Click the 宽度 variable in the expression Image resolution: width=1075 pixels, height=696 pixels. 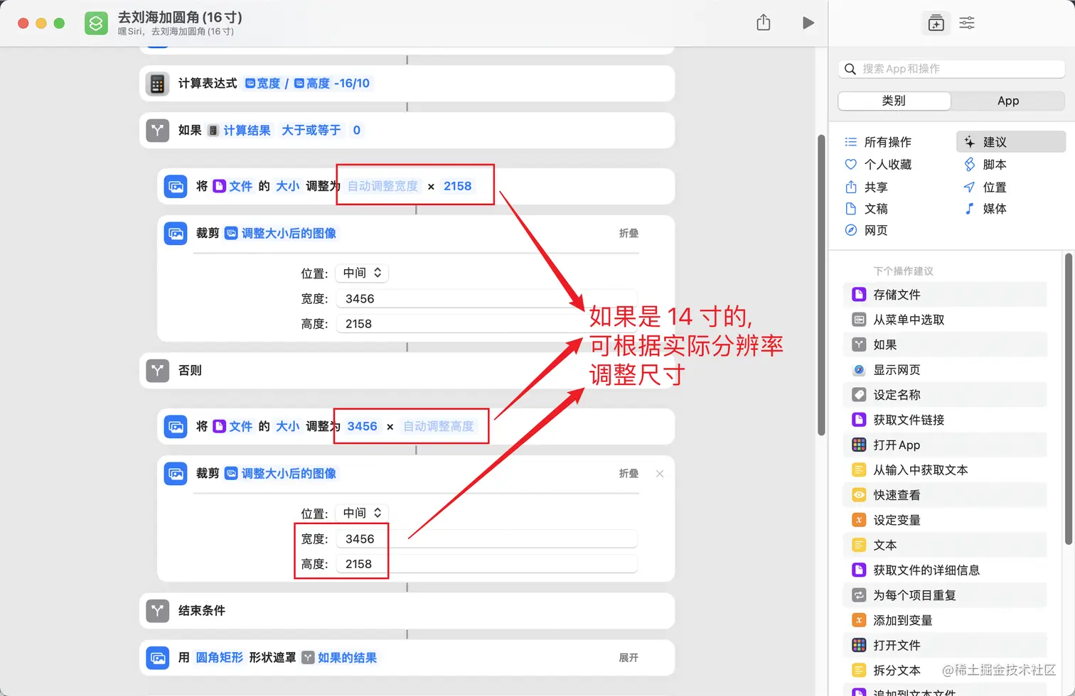click(263, 83)
